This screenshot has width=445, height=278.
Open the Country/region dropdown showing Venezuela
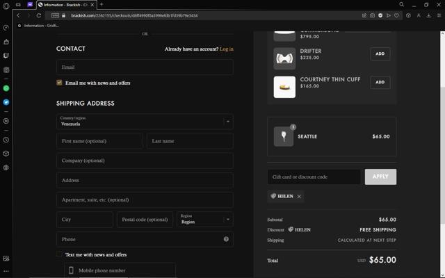point(145,122)
